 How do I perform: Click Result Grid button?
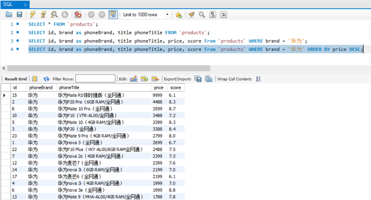pos(16,79)
